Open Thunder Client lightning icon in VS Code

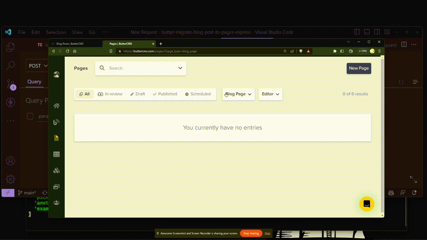pos(11,102)
